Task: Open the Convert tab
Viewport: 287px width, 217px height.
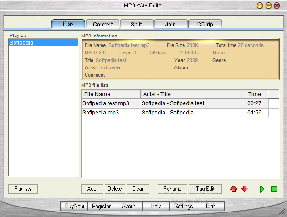Action: pos(102,24)
